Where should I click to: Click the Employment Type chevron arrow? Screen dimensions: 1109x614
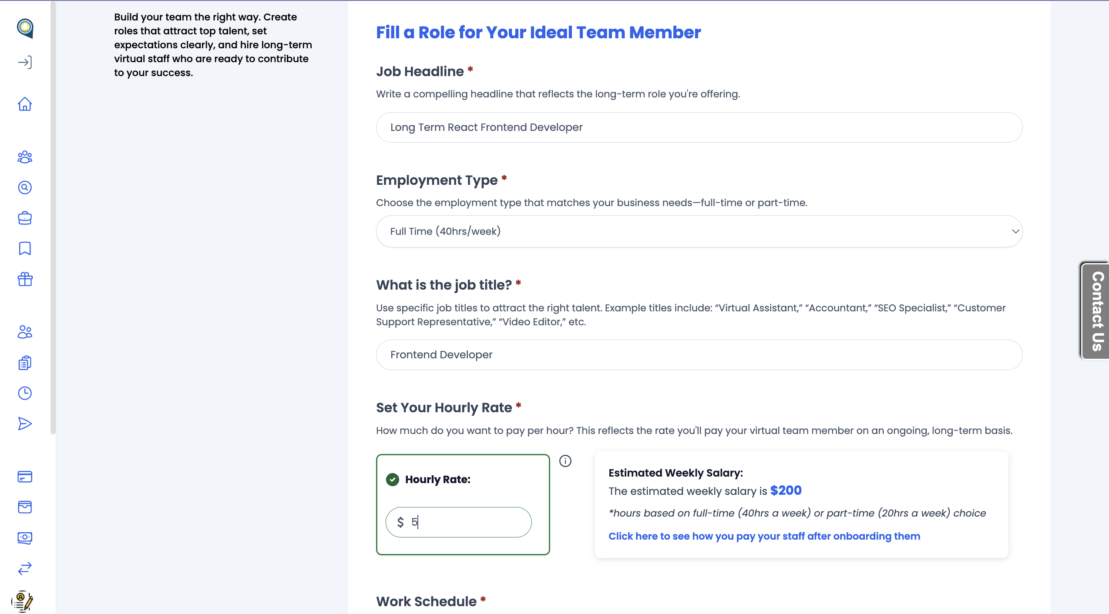tap(1015, 231)
